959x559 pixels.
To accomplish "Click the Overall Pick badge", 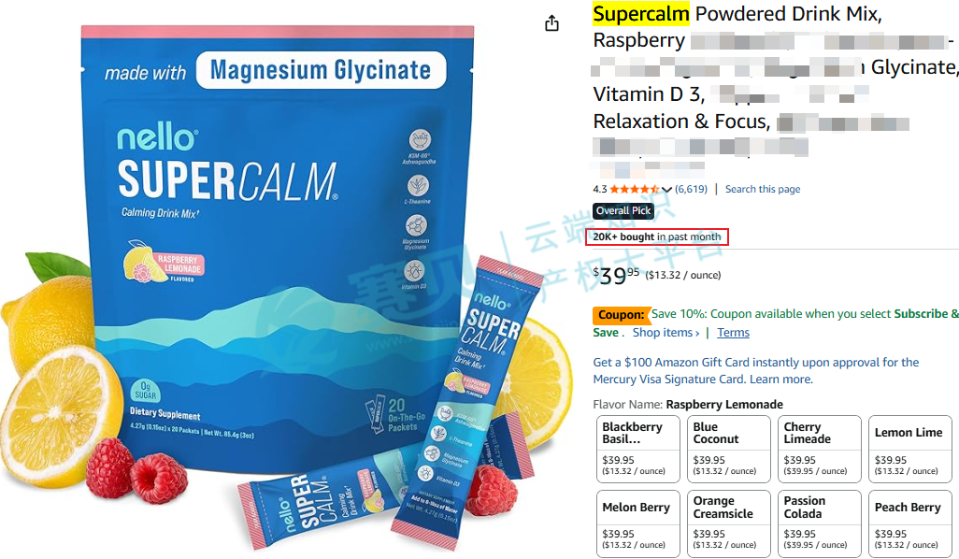I will (x=623, y=211).
